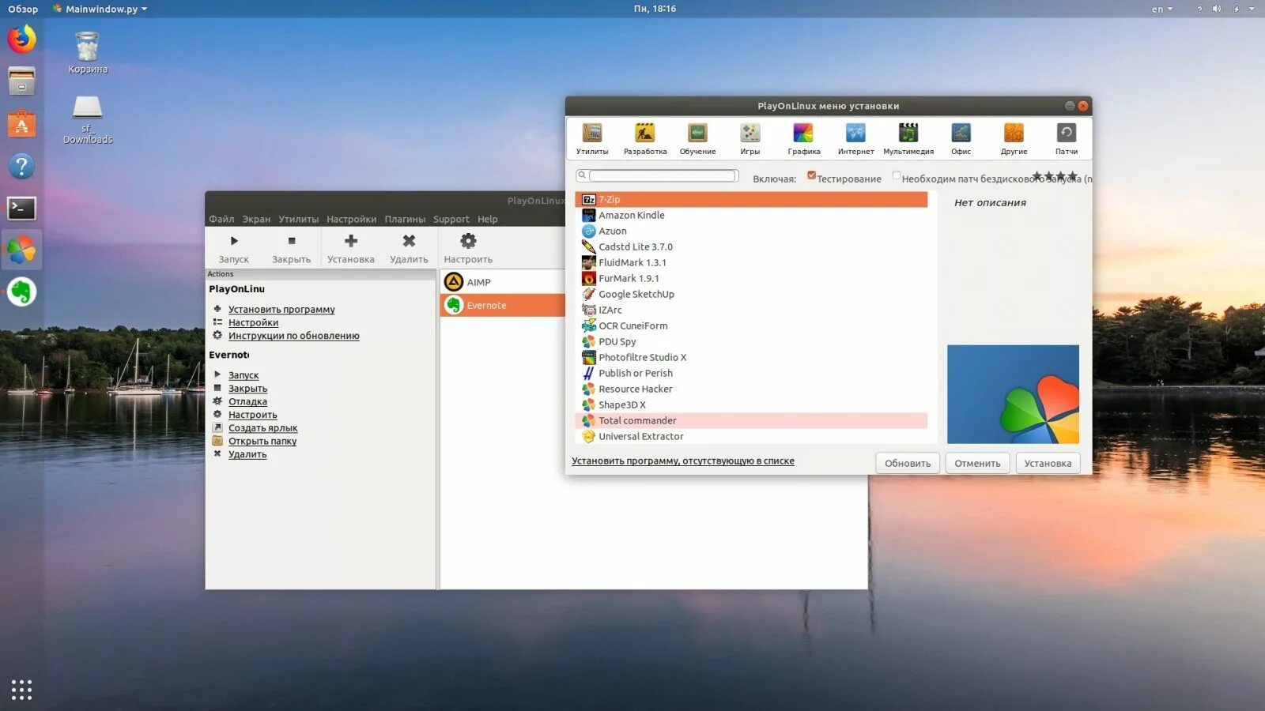
Task: Select Evernote in installed programs list
Action: tap(503, 305)
